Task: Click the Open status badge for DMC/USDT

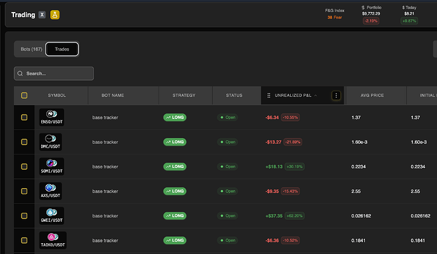Action: 227,142
